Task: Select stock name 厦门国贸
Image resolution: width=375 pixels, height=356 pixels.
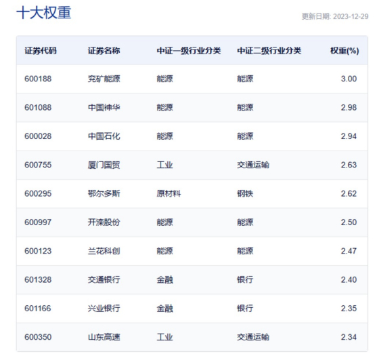Action: (104, 165)
